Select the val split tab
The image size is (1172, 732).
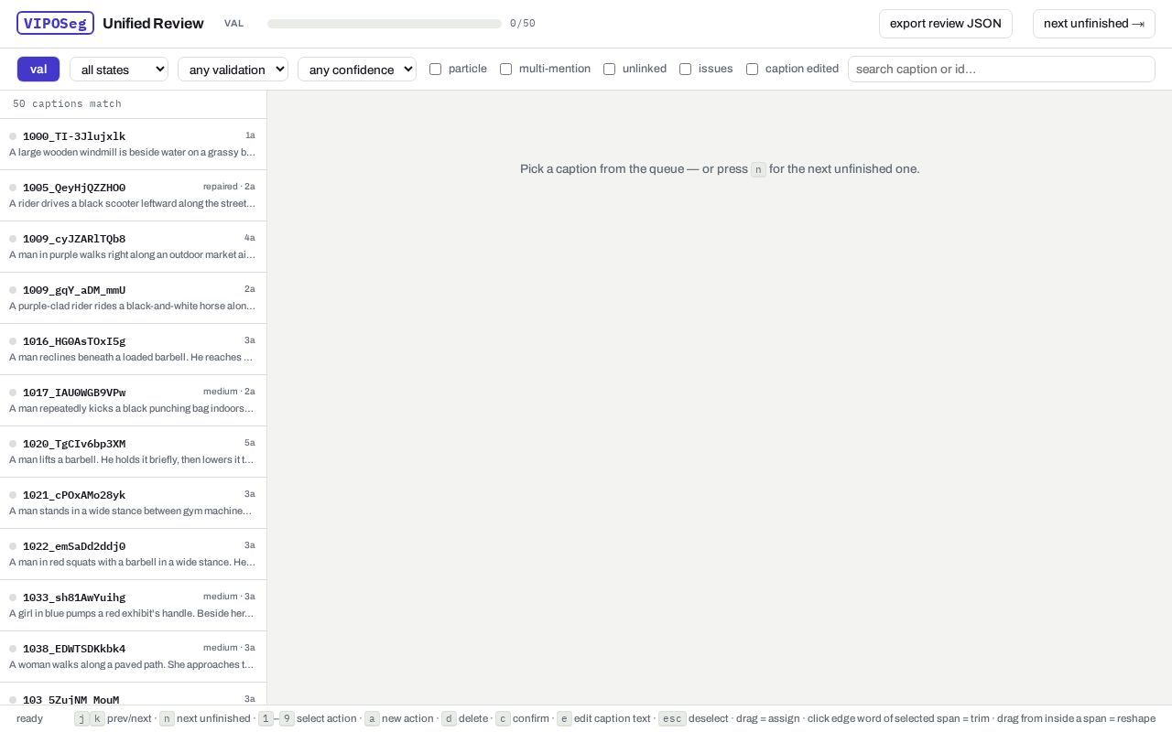pyautogui.click(x=38, y=69)
